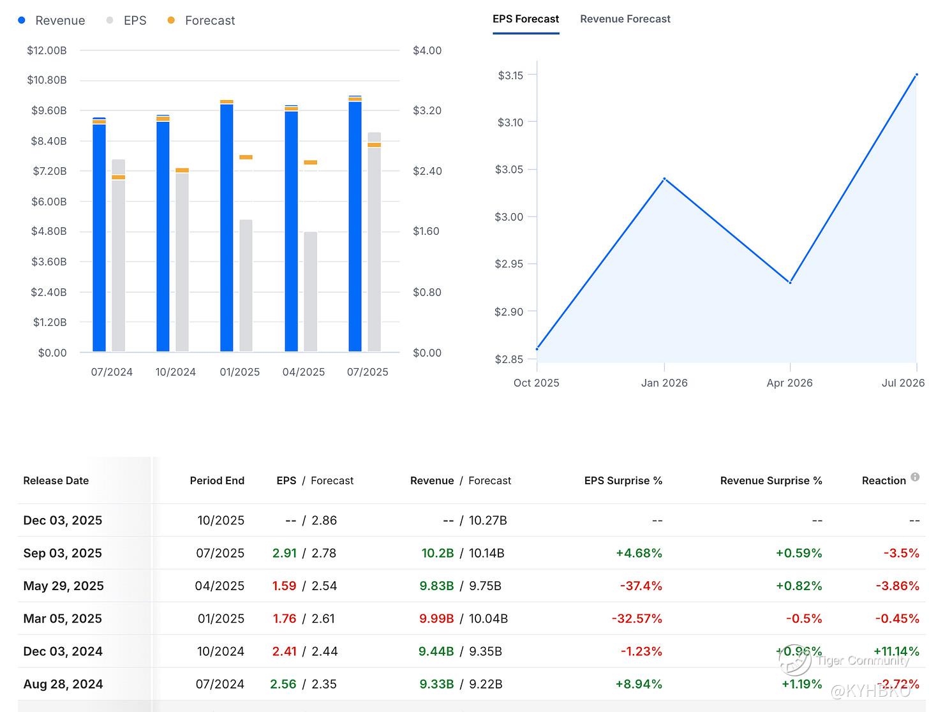Click the Revenue Surprise % column header

point(771,480)
